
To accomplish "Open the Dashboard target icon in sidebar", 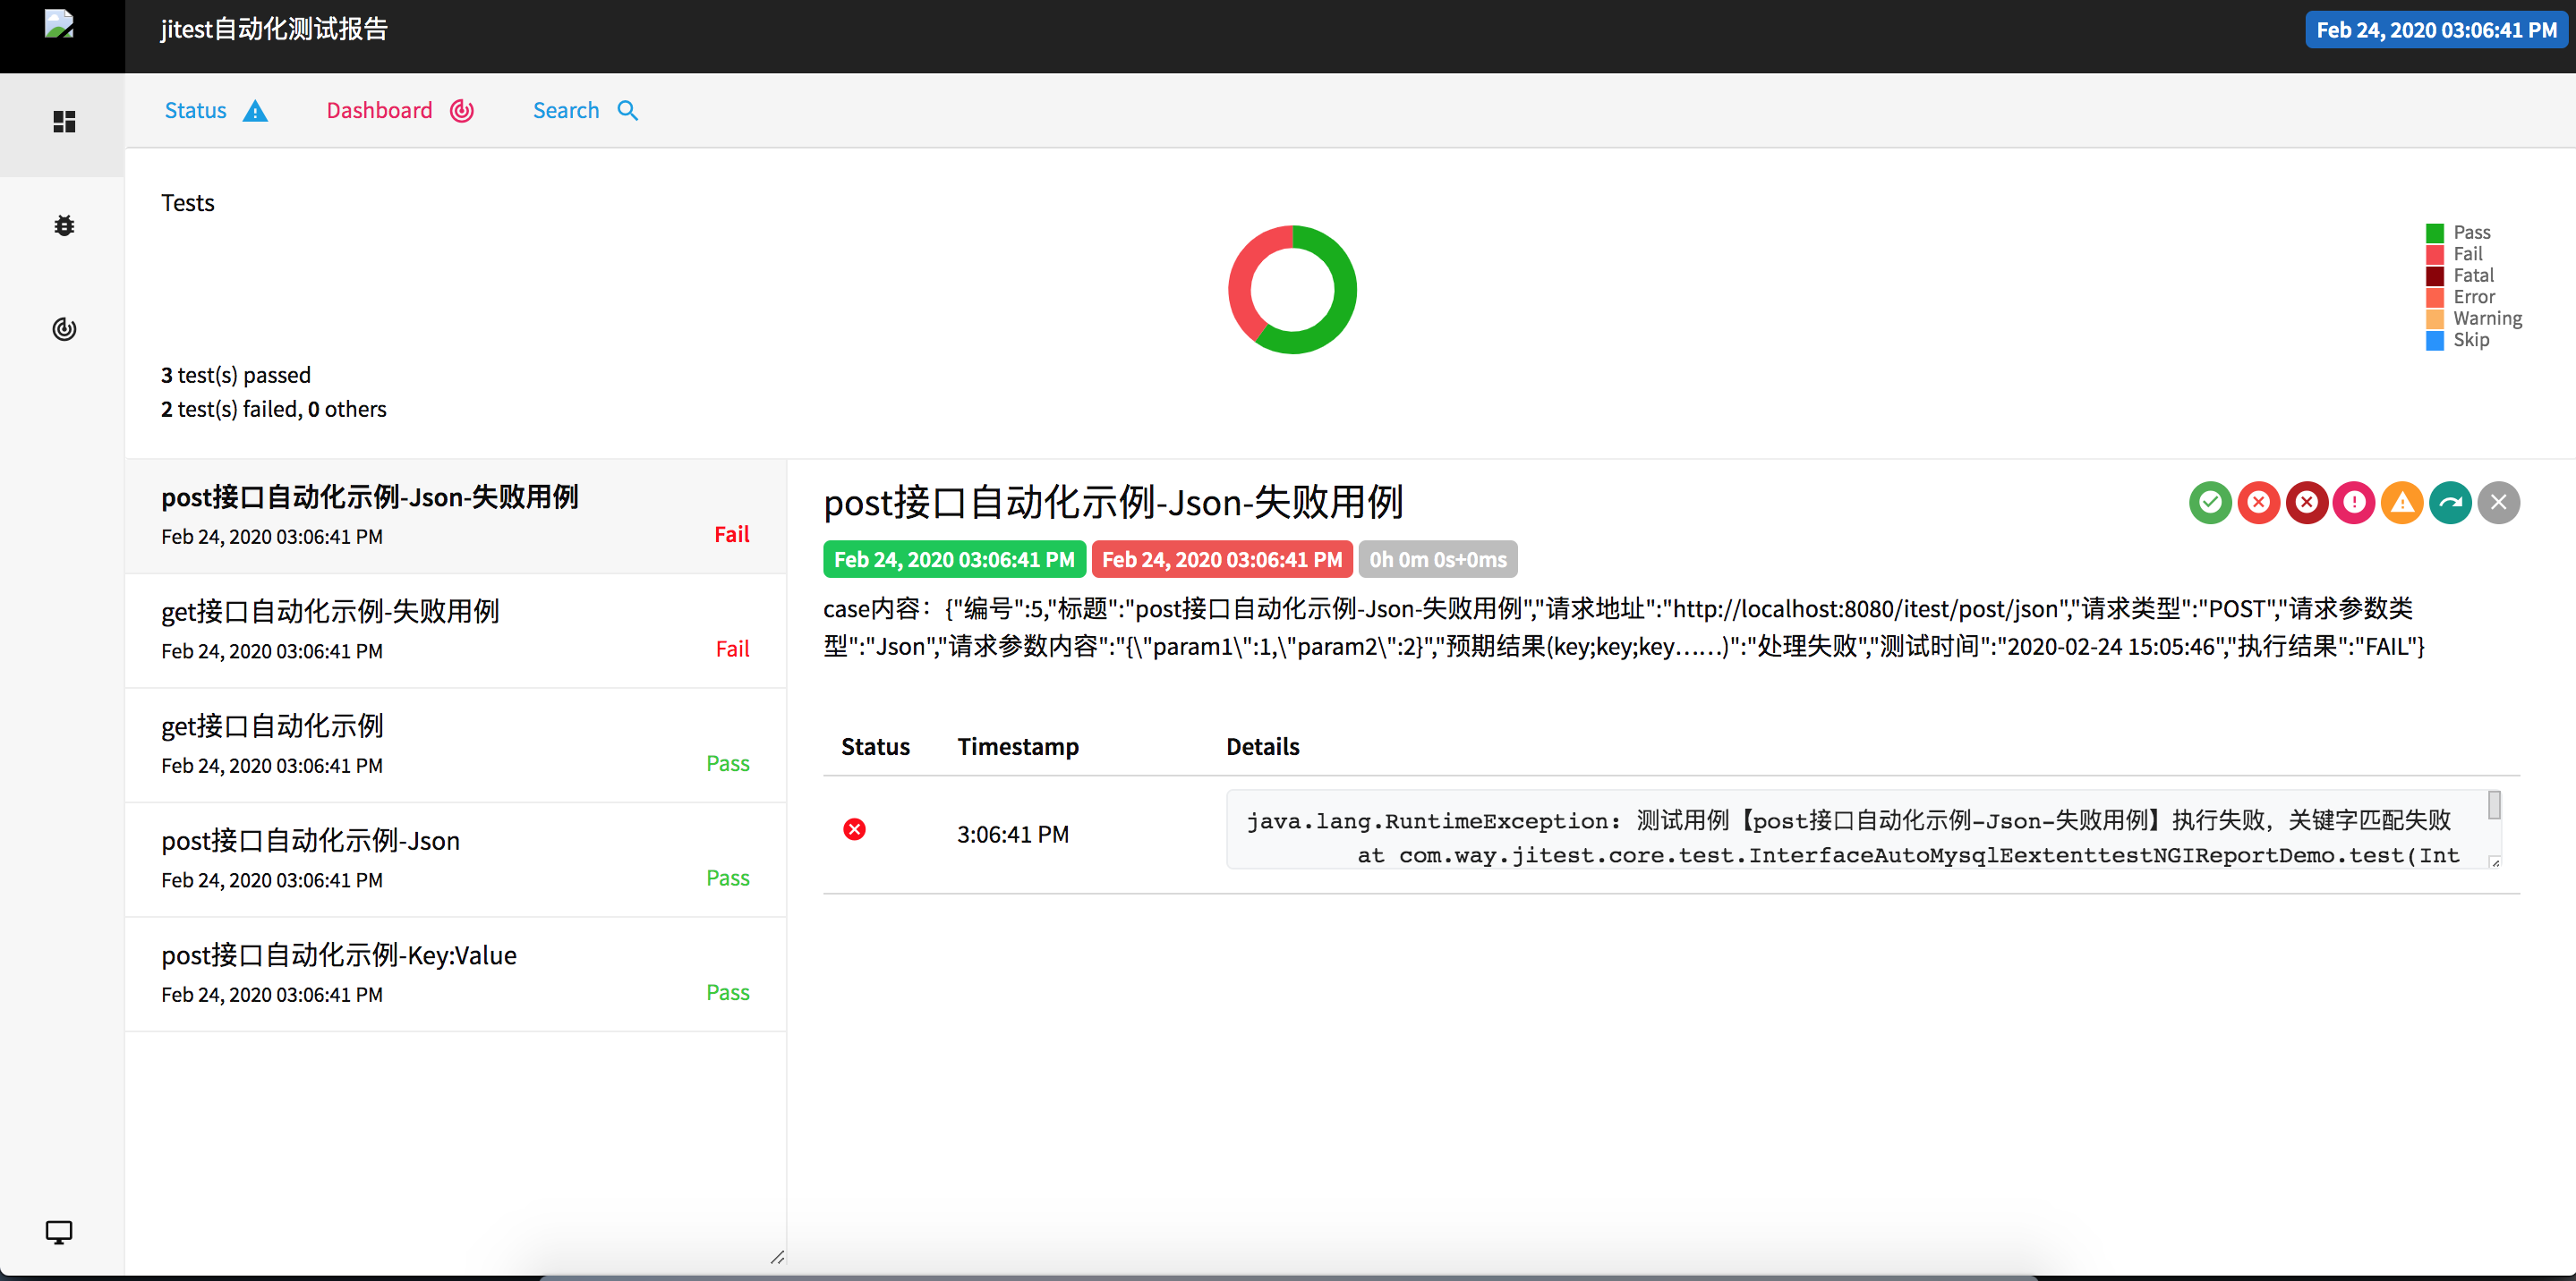I will tap(63, 328).
